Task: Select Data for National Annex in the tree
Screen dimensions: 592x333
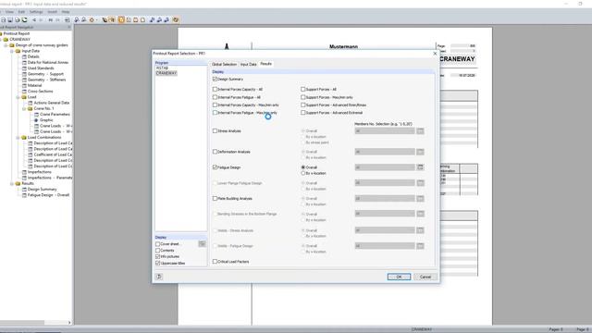Action: pyautogui.click(x=48, y=62)
